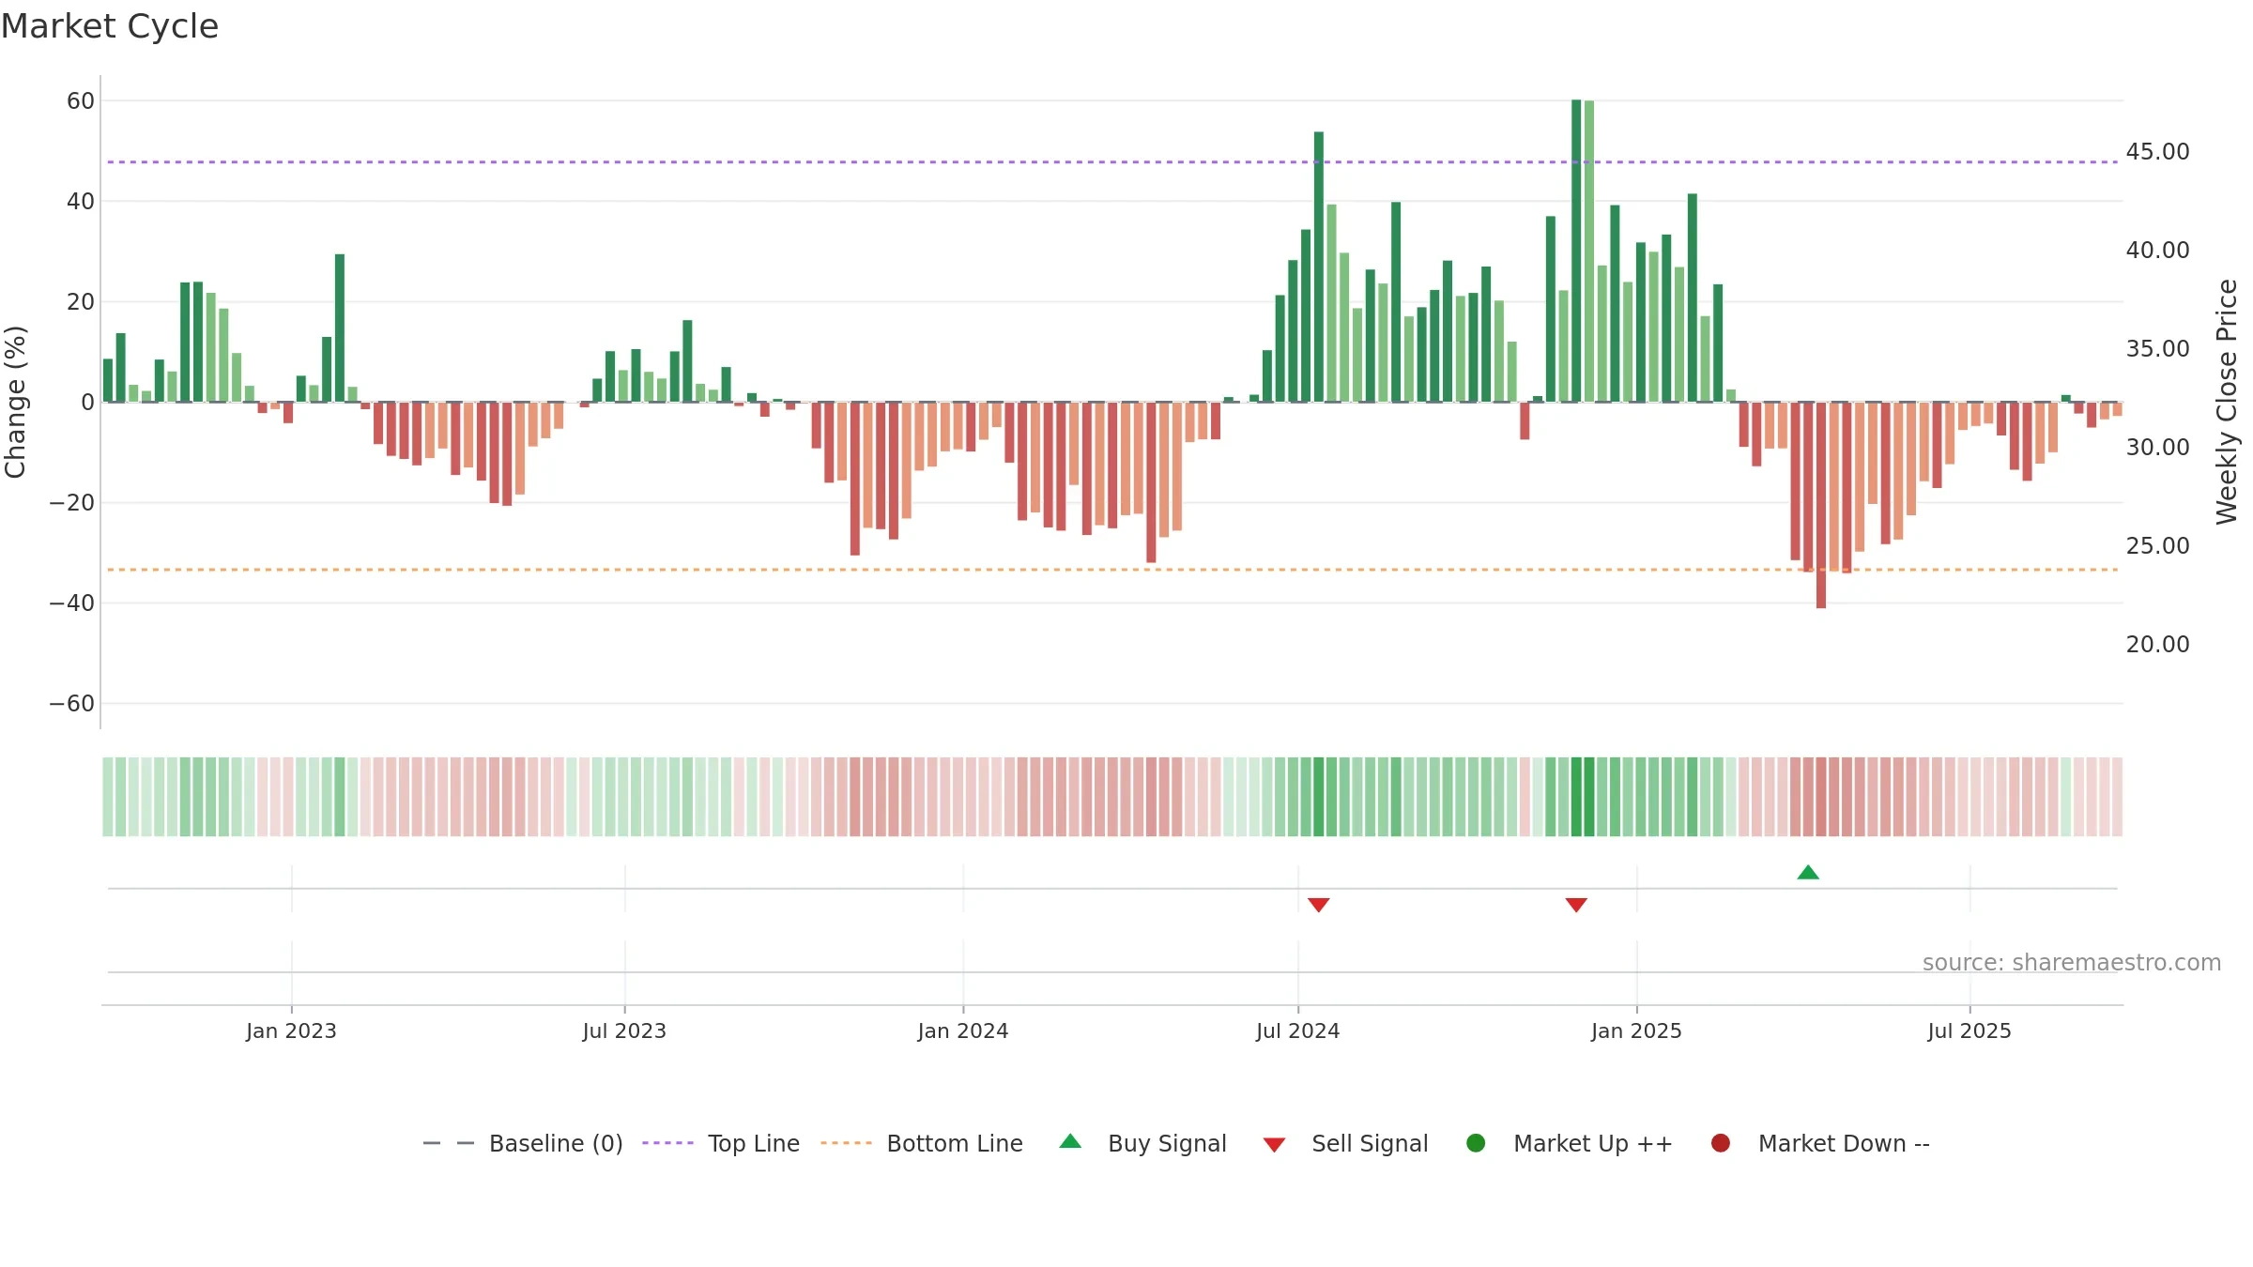
Task: Click the Jul 2025 axis label
Action: pyautogui.click(x=1969, y=1030)
